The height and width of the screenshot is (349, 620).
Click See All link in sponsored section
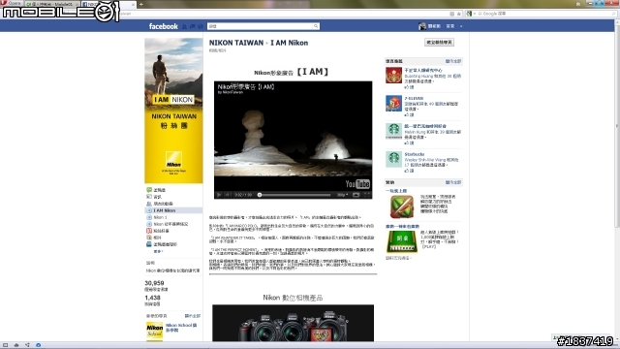point(453,182)
